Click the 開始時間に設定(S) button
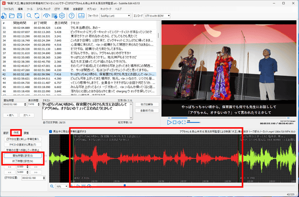Image resolution: width=299 pixels, height=197 pixels. (x=23, y=155)
